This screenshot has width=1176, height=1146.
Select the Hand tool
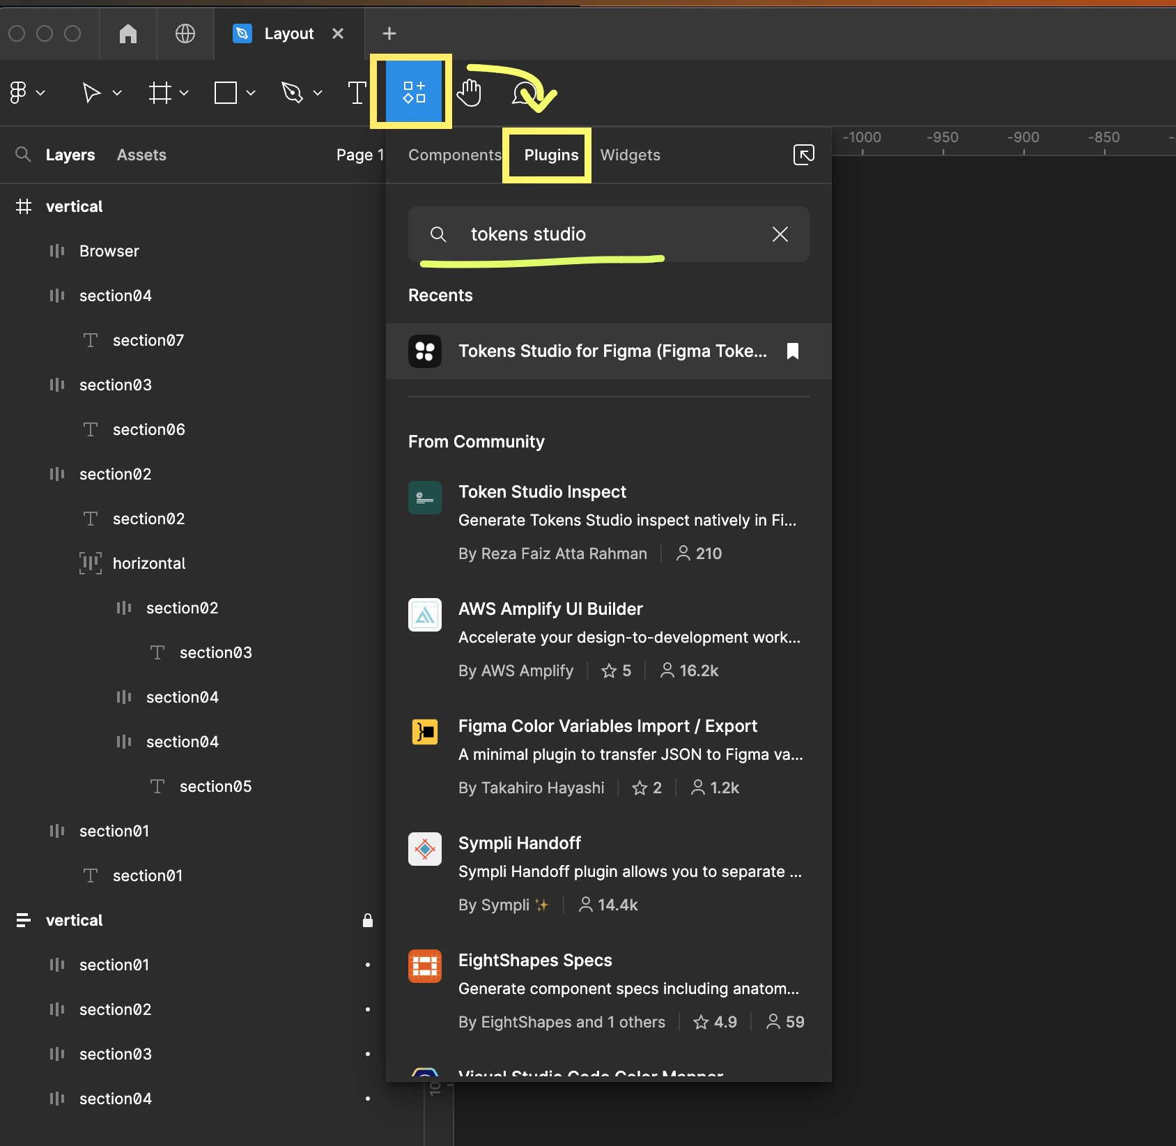470,92
